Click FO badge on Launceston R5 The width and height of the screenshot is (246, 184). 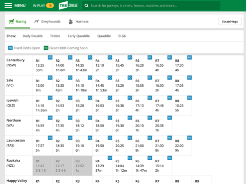pyautogui.click(x=130, y=138)
